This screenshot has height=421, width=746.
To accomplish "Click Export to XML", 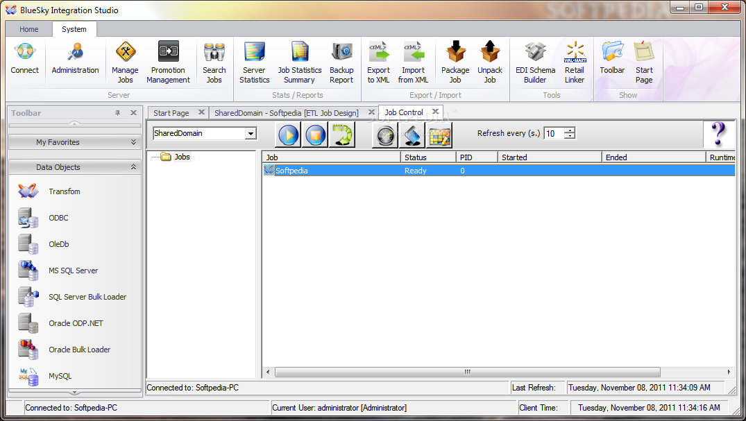I will (378, 63).
